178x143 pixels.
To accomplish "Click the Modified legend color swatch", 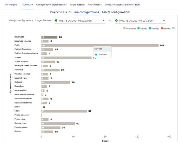I will pos(150,28).
